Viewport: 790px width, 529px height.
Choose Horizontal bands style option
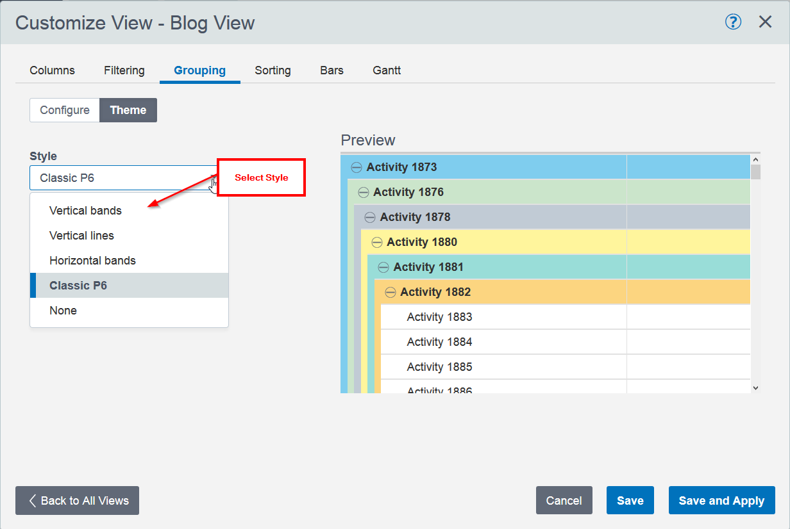click(92, 261)
